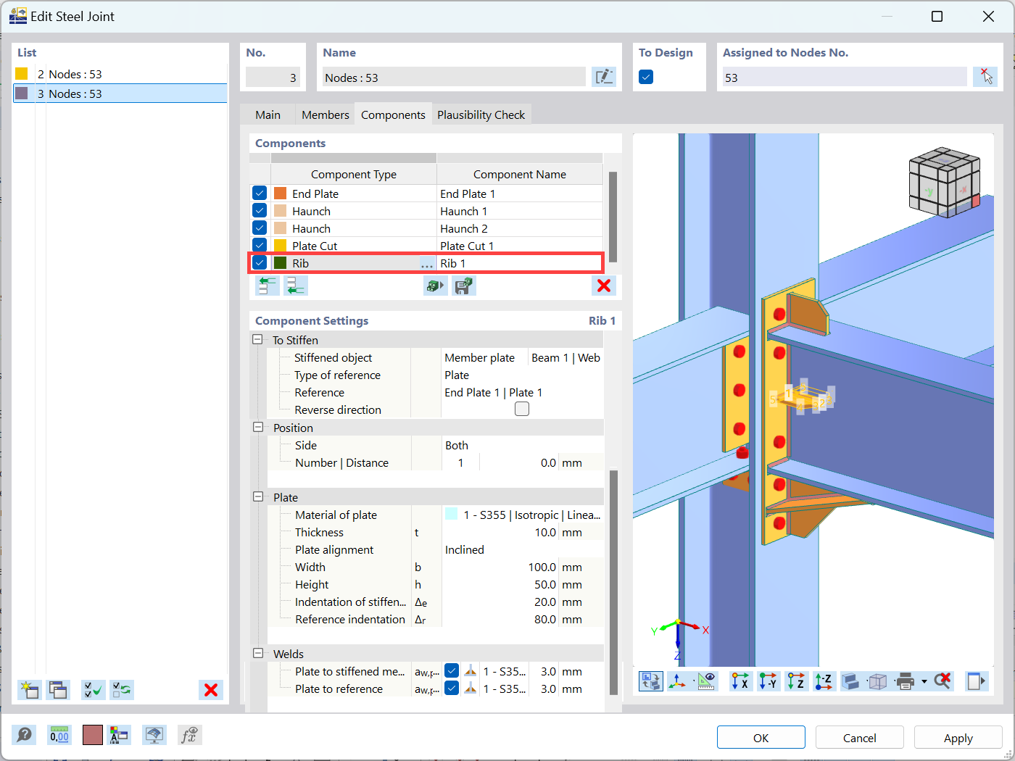Click move component down icon
Screen dimensions: 1015x761
point(295,286)
